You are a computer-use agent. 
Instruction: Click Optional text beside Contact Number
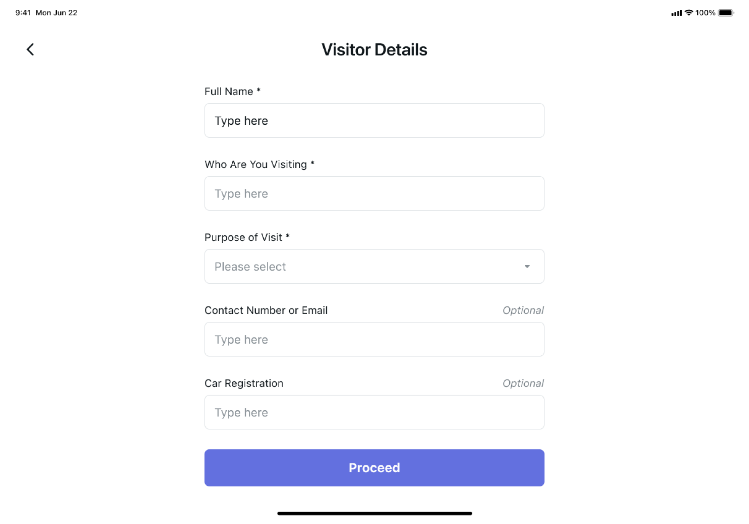click(523, 310)
